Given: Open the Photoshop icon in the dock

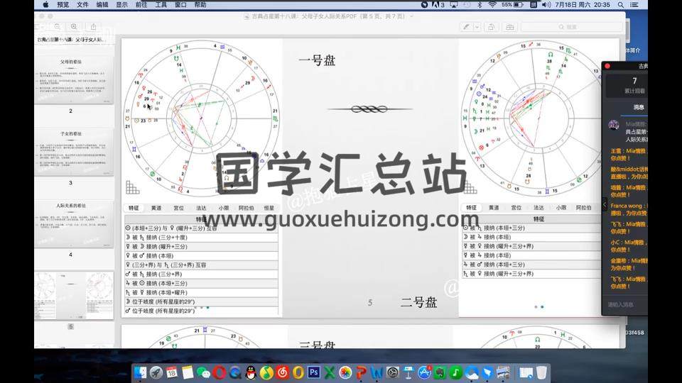Looking at the screenshot, I should point(313,372).
